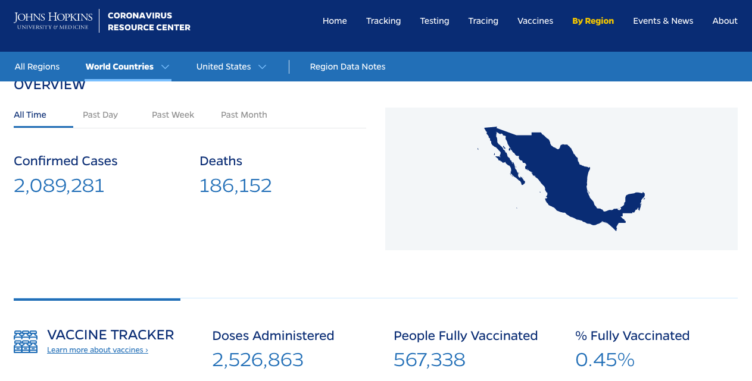
Task: Click the Doses Administered label
Action: pyautogui.click(x=273, y=336)
